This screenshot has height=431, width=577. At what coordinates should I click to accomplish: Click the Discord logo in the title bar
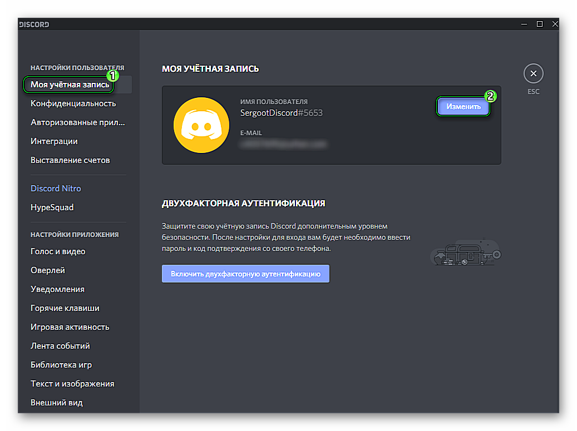[34, 24]
